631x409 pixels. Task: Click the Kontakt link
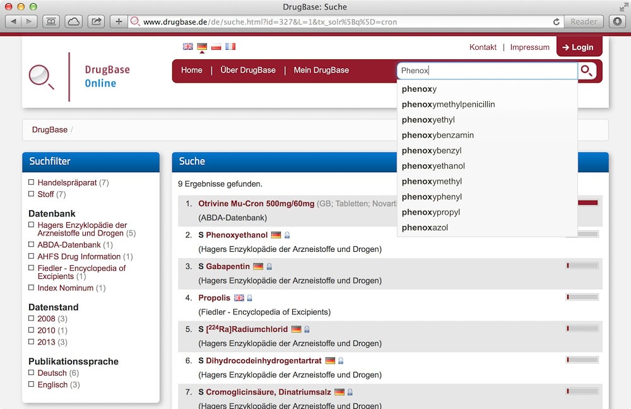483,47
